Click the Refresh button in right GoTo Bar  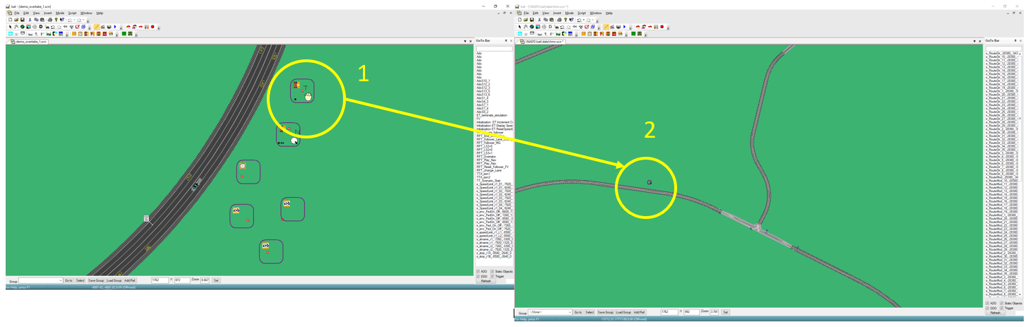click(995, 313)
